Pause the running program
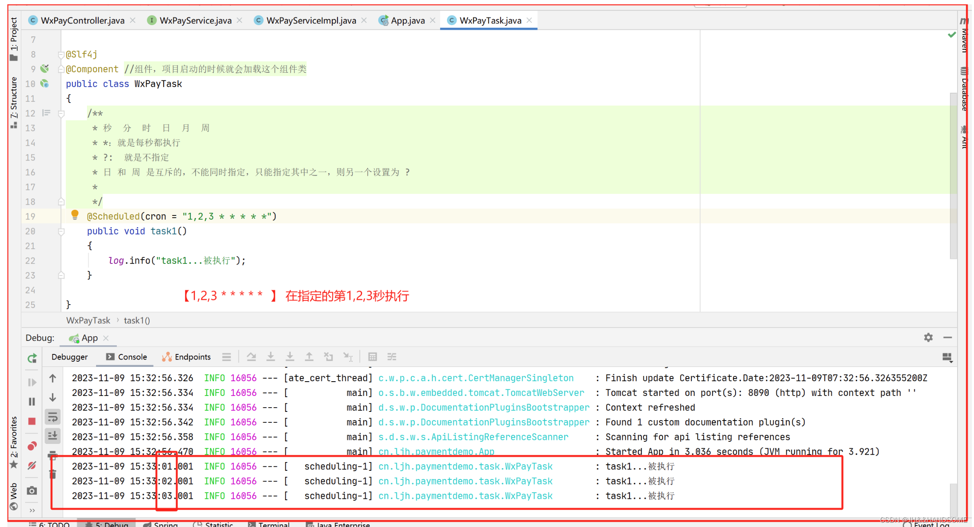Screen dimensions: 974x527 coord(32,402)
